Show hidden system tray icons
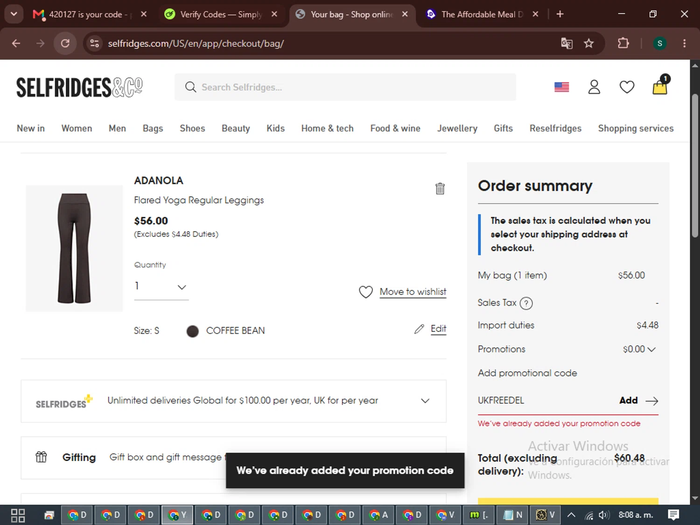 (x=571, y=515)
